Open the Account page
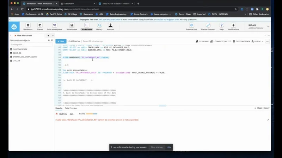282x158 pixels. click(x=110, y=27)
